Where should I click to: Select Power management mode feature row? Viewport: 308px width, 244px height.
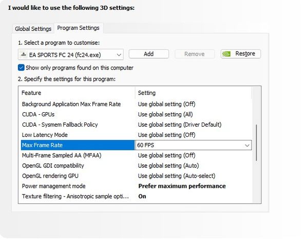[x=53, y=186]
